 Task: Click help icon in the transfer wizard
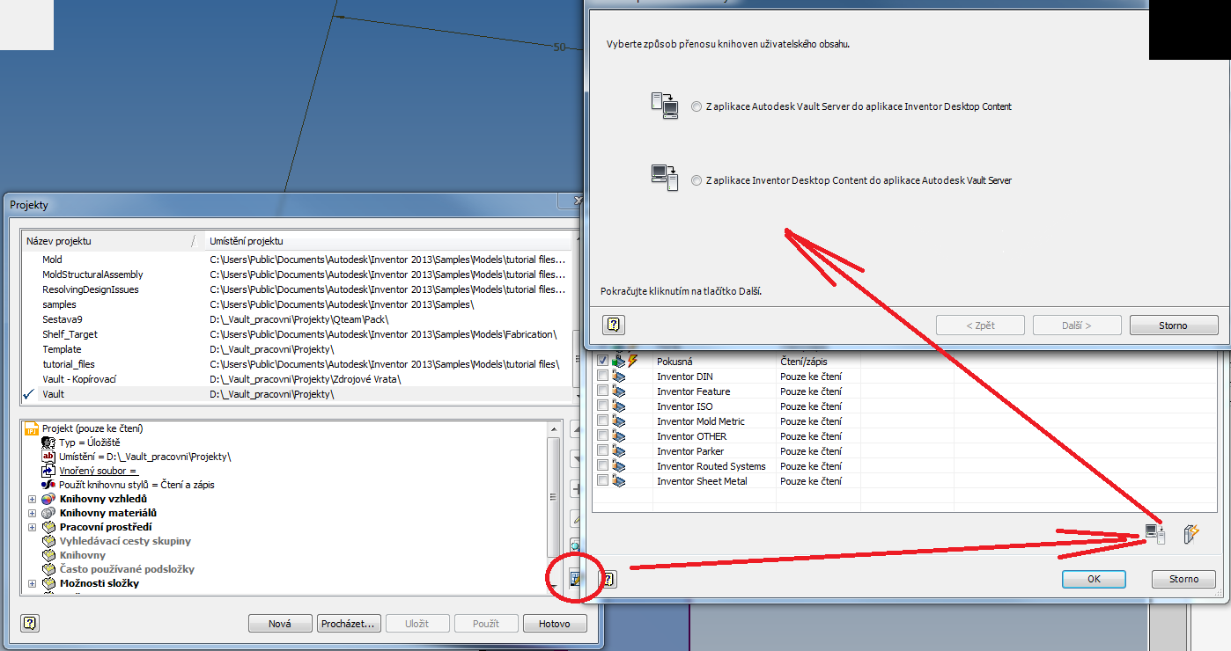pyautogui.click(x=613, y=325)
